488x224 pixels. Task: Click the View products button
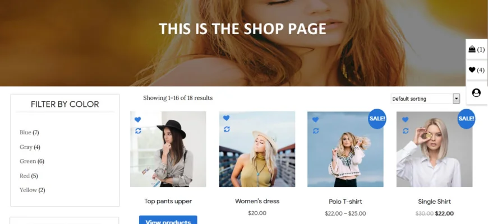click(168, 220)
